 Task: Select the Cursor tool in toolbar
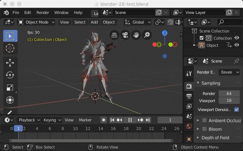coord(10,48)
